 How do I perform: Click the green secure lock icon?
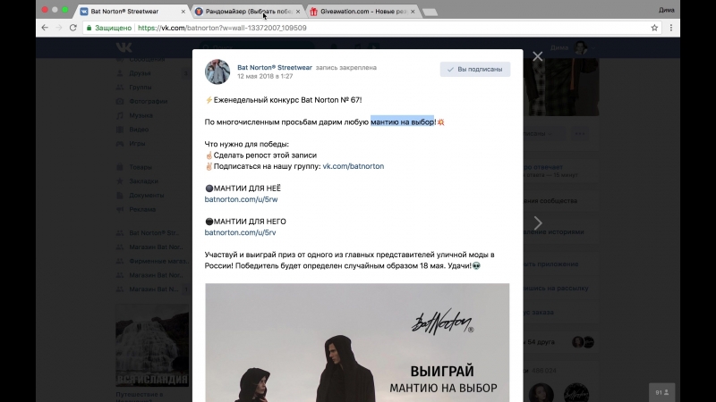[89, 28]
